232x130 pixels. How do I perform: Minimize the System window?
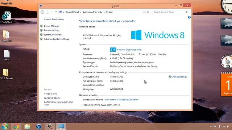(176, 6)
